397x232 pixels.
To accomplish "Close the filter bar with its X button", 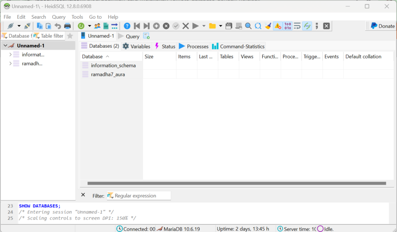I will 83,195.
